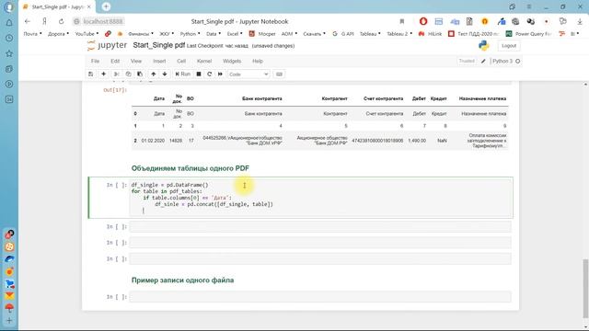The image size is (589, 331).
Task: Open the Cell menu
Action: 181,61
